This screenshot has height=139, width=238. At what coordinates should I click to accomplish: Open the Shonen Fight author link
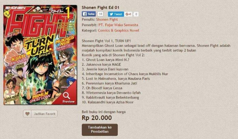(x=107, y=20)
